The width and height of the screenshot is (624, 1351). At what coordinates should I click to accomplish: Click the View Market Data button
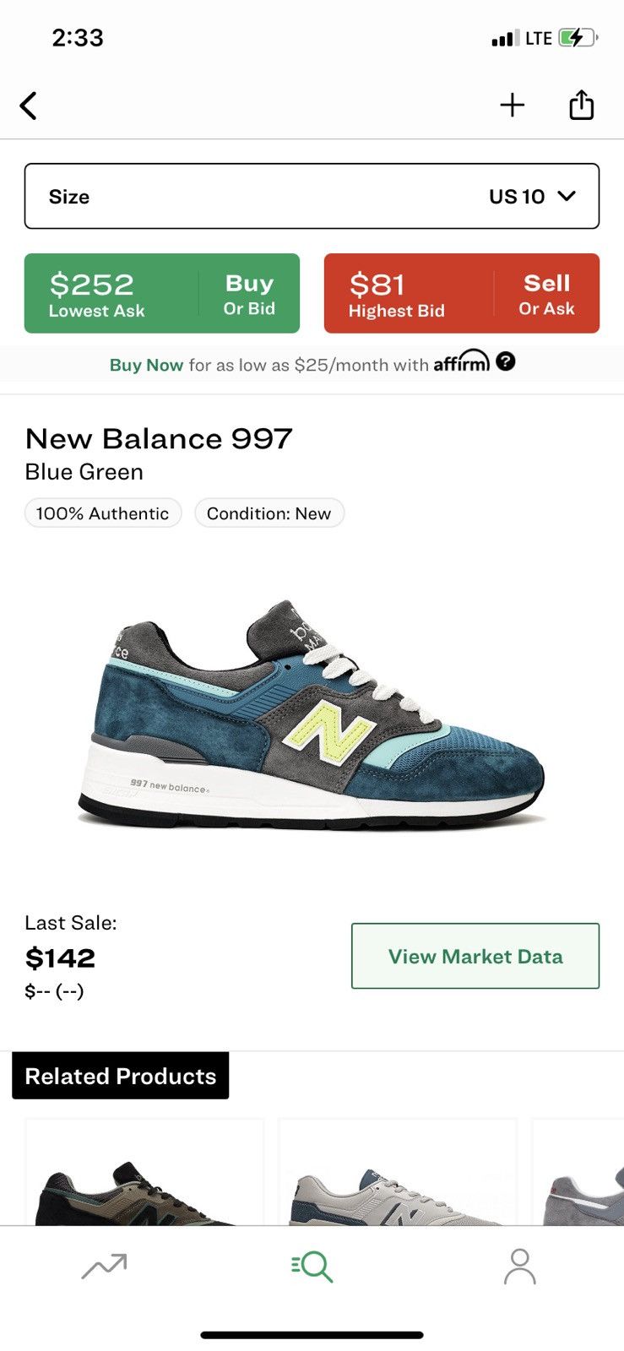coord(475,956)
